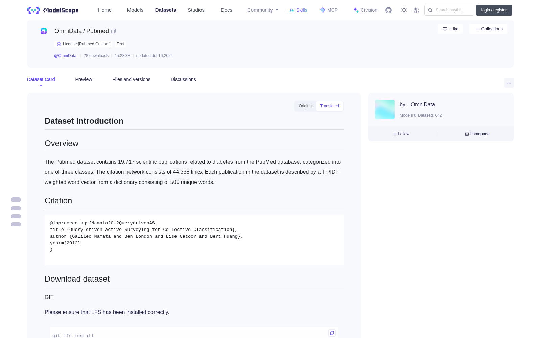This screenshot has height=338, width=541.
Task: Expand the Community dropdown menu
Action: coord(263,10)
